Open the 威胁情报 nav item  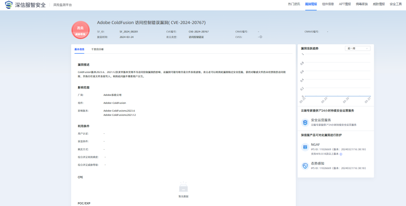pyautogui.click(x=379, y=4)
